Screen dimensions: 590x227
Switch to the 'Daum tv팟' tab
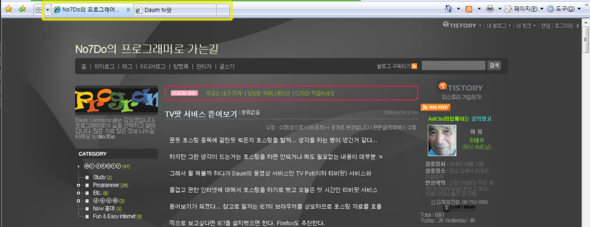(x=175, y=10)
